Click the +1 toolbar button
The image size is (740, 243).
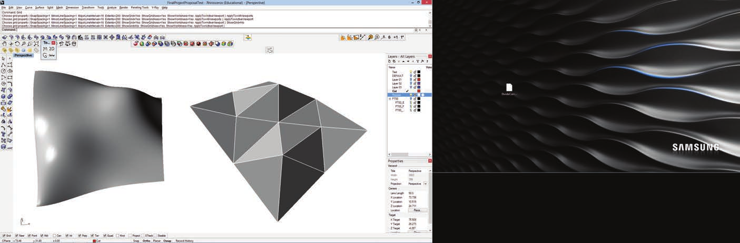(x=396, y=37)
